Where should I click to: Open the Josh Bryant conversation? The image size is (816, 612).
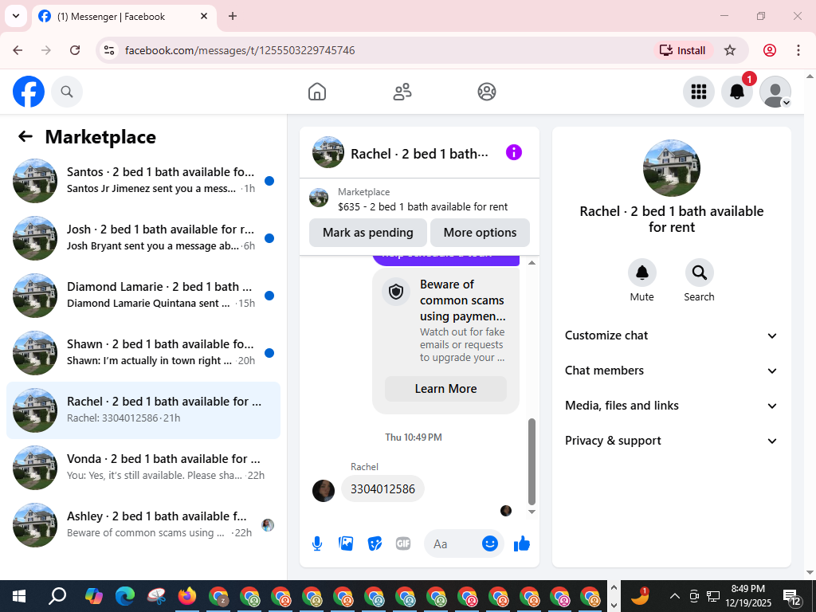[x=143, y=237]
